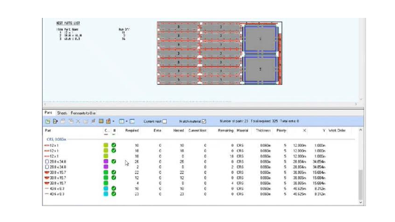This screenshot has height=222, width=395.
Task: Click the red part thumbnail on 38.8 x 15.7 row requiring 12
Action: click(47, 178)
